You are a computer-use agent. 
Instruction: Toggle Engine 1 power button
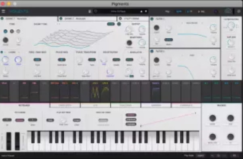pos(2,19)
